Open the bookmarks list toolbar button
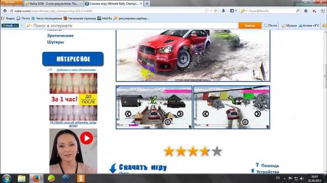Image resolution: width=327 pixels, height=183 pixels. click(x=232, y=11)
